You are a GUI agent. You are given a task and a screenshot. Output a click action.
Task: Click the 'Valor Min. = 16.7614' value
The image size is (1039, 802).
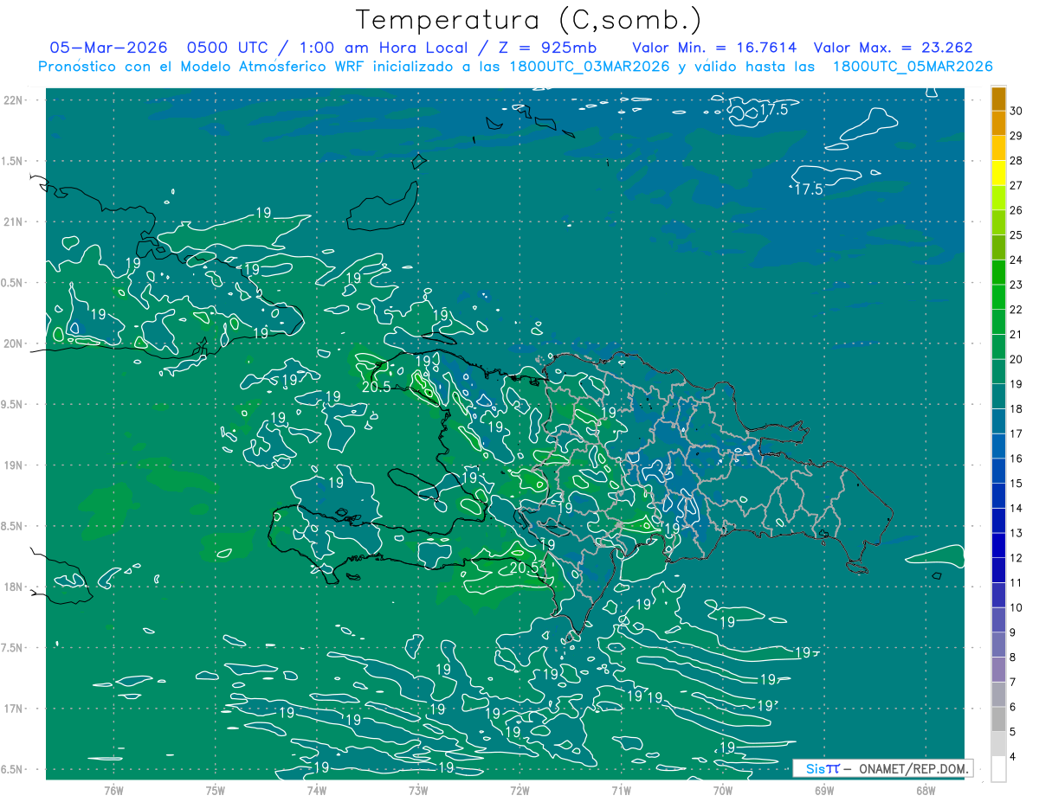(x=714, y=48)
